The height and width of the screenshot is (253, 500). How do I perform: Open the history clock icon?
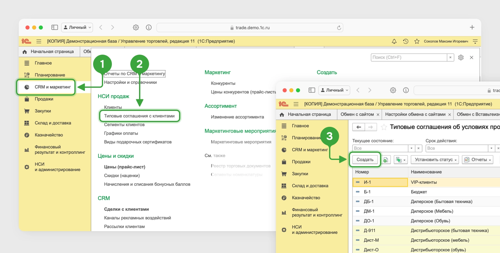point(406,41)
